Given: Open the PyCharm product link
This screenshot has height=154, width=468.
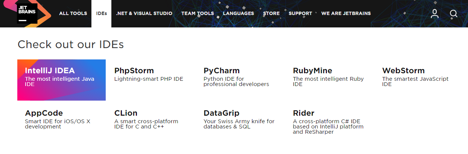Looking at the screenshot, I should click(x=222, y=71).
